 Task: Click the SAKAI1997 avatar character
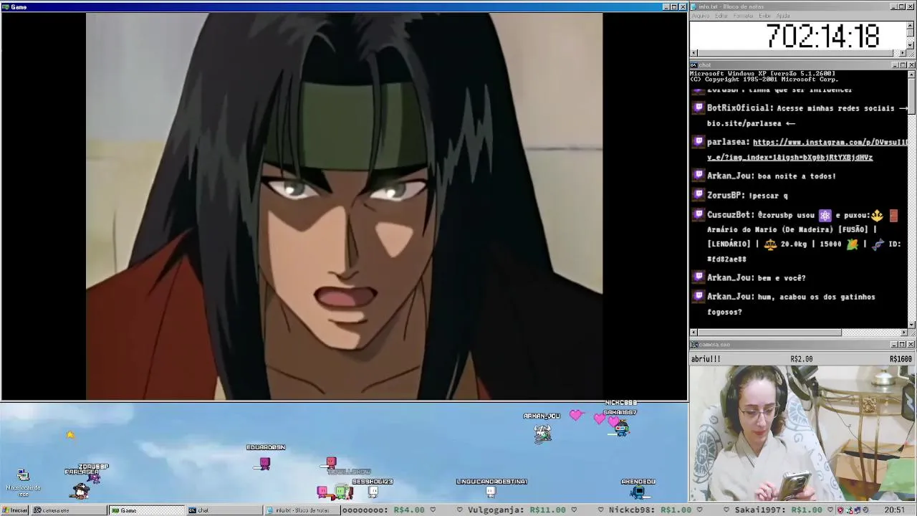621,428
